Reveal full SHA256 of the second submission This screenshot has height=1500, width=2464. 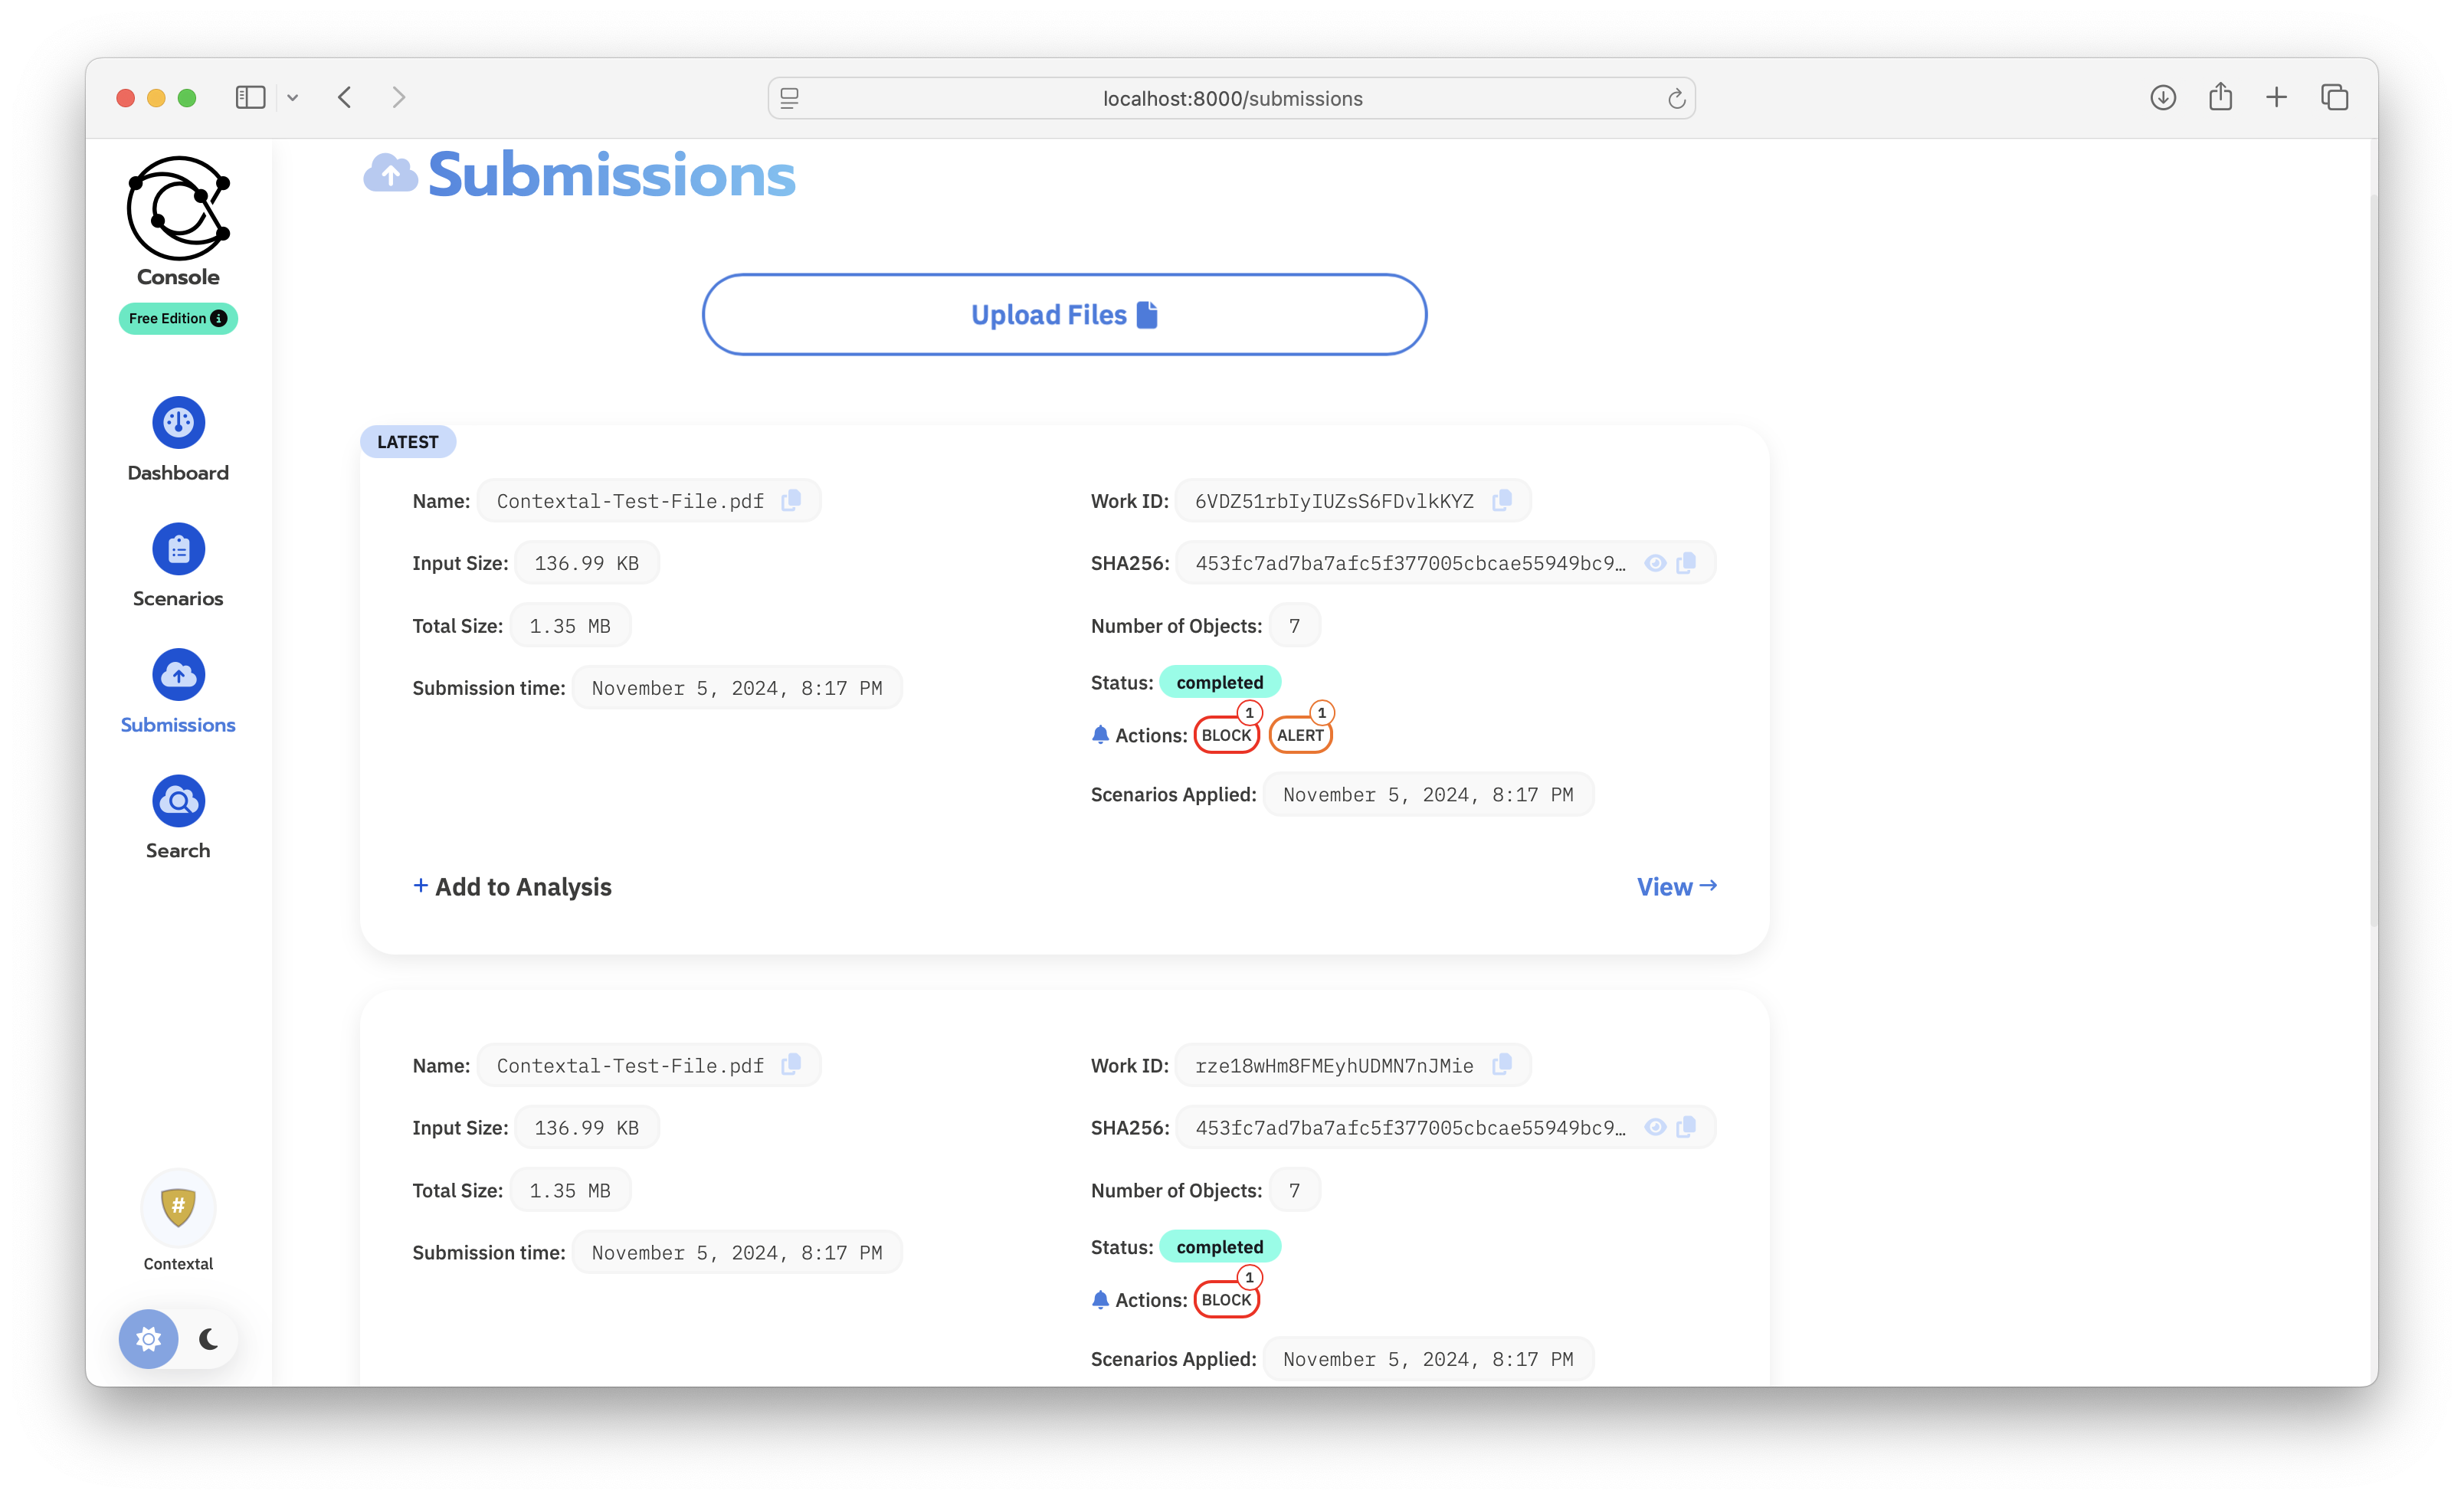coord(1655,1127)
